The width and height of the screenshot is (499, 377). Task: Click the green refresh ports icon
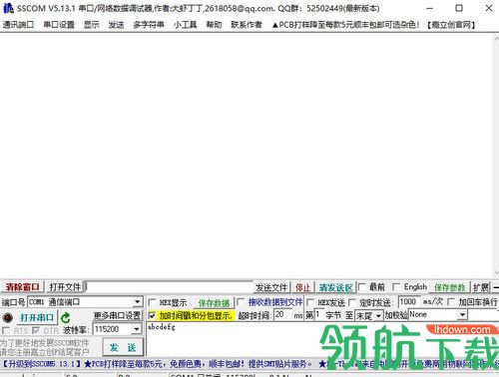(66, 318)
